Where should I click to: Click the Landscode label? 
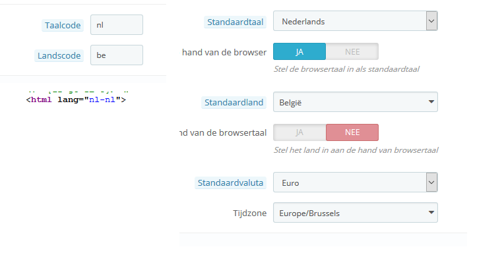click(x=59, y=55)
